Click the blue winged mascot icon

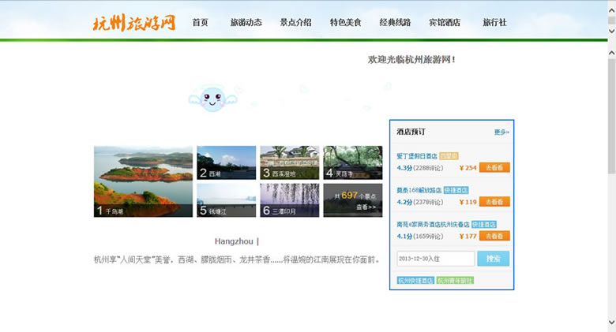tap(211, 98)
